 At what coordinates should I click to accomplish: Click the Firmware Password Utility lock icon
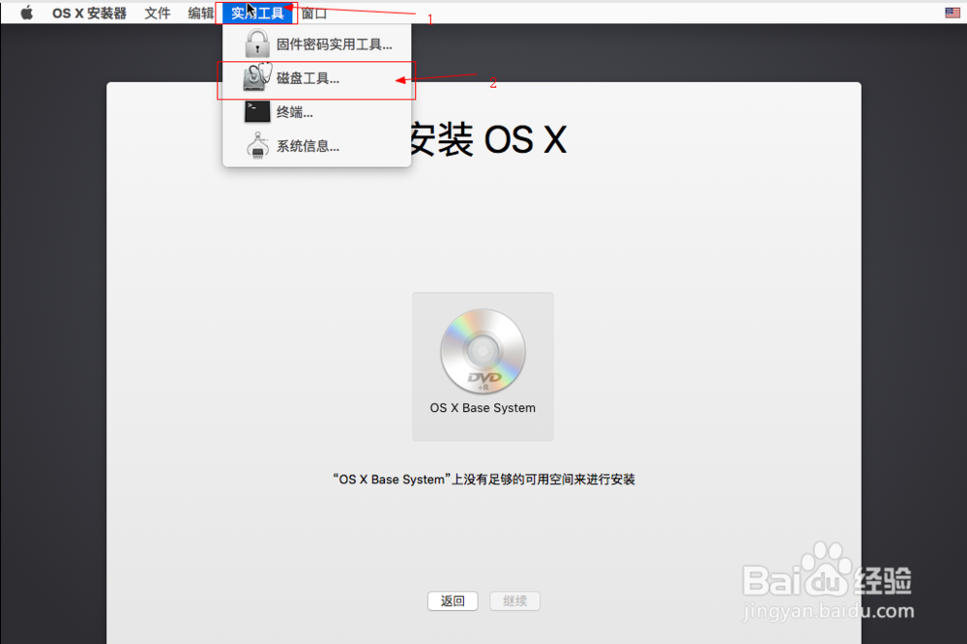pyautogui.click(x=255, y=43)
